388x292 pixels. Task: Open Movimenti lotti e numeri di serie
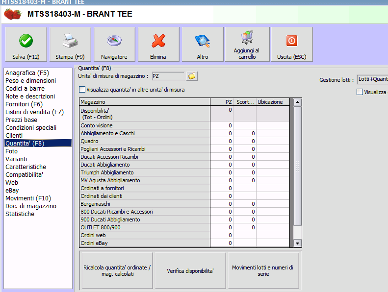(263, 271)
